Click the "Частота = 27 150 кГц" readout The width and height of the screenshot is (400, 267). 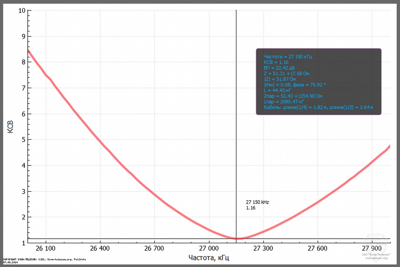[x=288, y=57]
